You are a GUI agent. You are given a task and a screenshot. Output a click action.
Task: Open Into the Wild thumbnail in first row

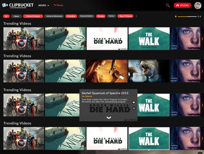[x=65, y=38]
